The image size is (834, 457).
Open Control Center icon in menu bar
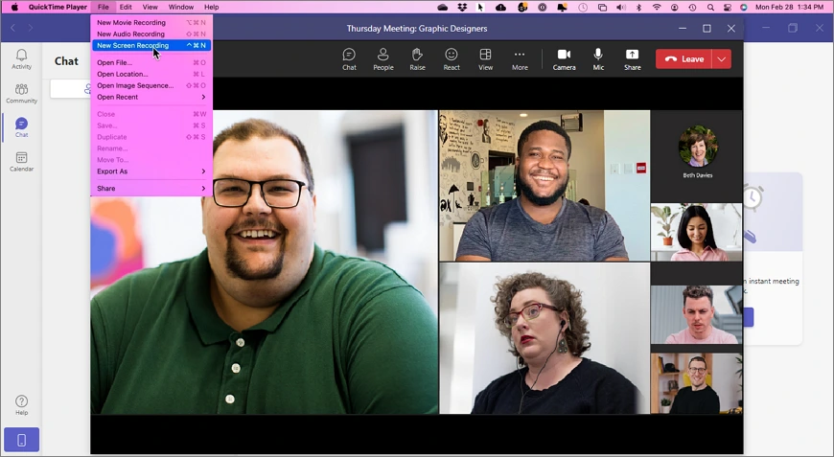tap(728, 7)
